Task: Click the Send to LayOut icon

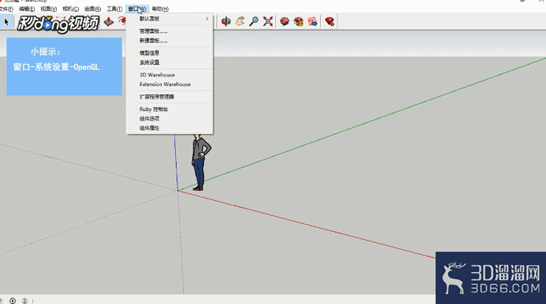Action: [312, 21]
